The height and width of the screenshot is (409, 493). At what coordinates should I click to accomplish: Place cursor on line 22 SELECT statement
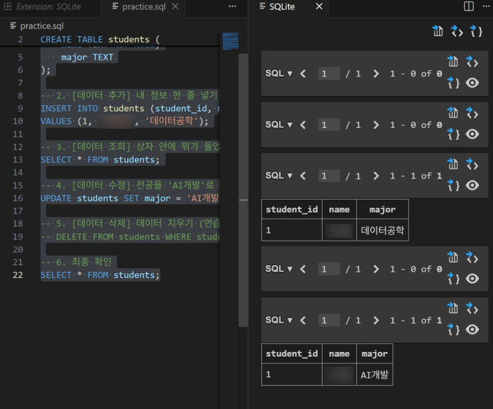[100, 275]
